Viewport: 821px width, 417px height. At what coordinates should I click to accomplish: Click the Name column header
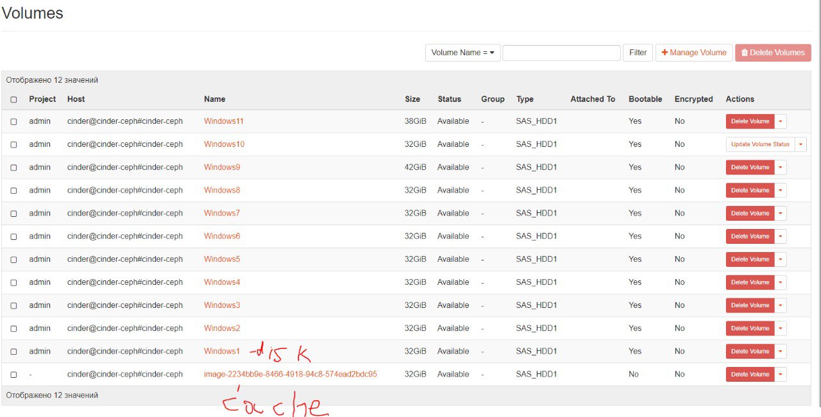[215, 99]
